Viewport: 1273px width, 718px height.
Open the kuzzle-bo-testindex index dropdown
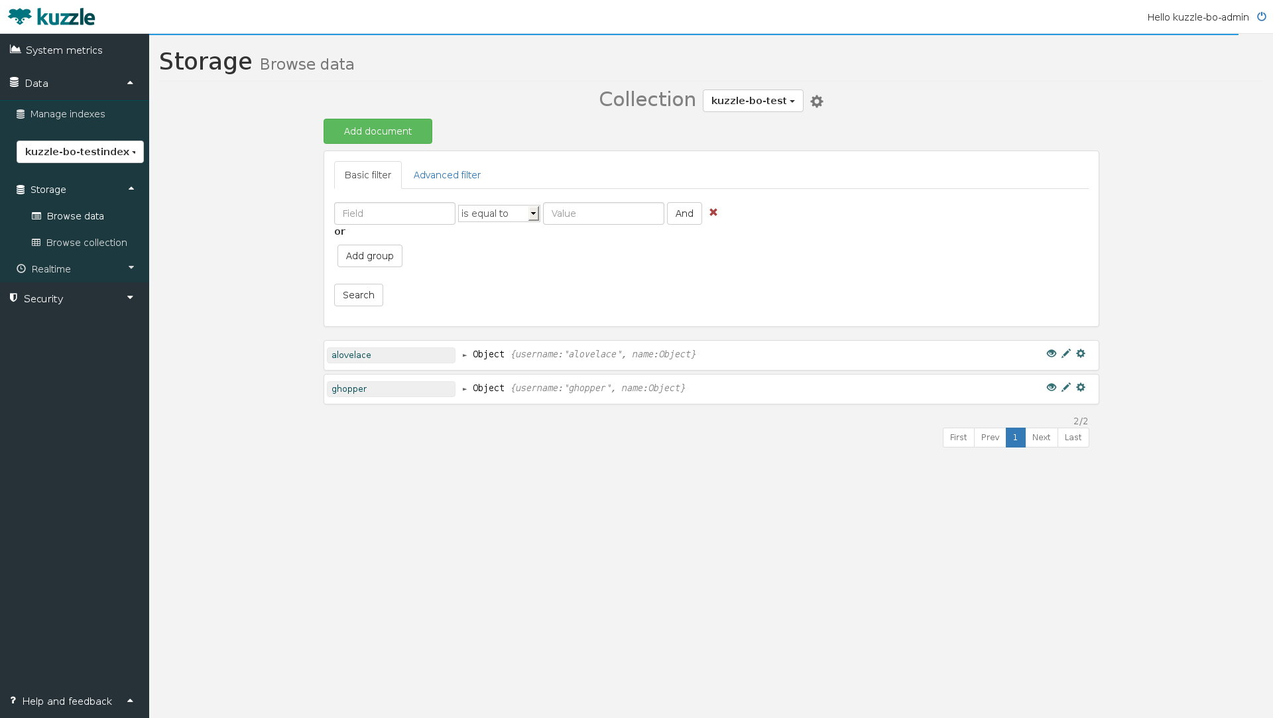80,152
